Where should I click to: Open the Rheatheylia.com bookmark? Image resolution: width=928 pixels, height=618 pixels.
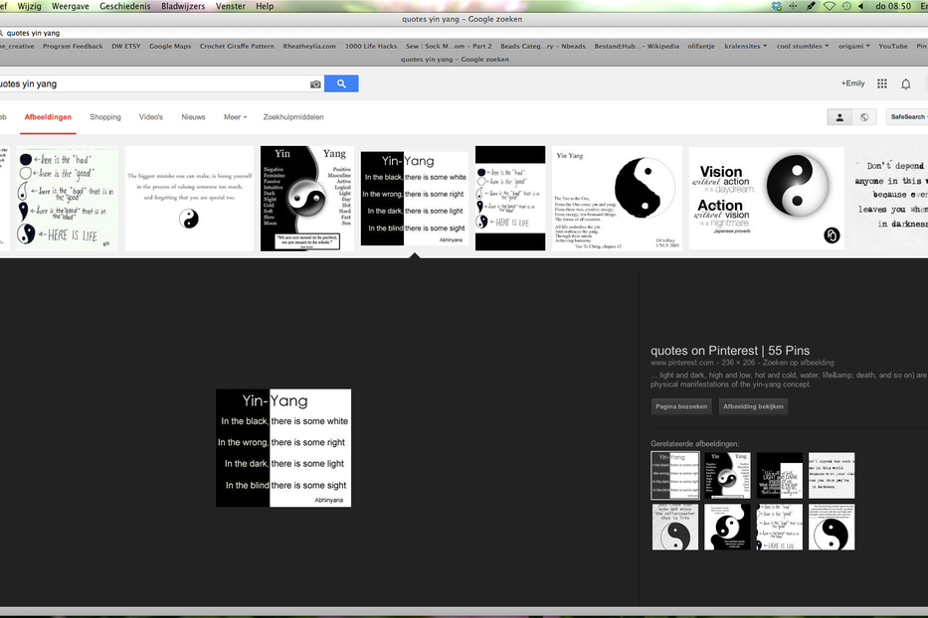click(x=309, y=46)
